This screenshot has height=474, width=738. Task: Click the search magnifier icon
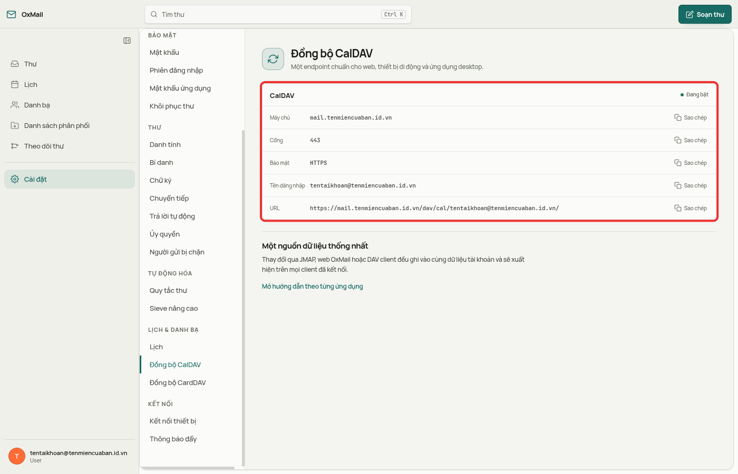[154, 14]
